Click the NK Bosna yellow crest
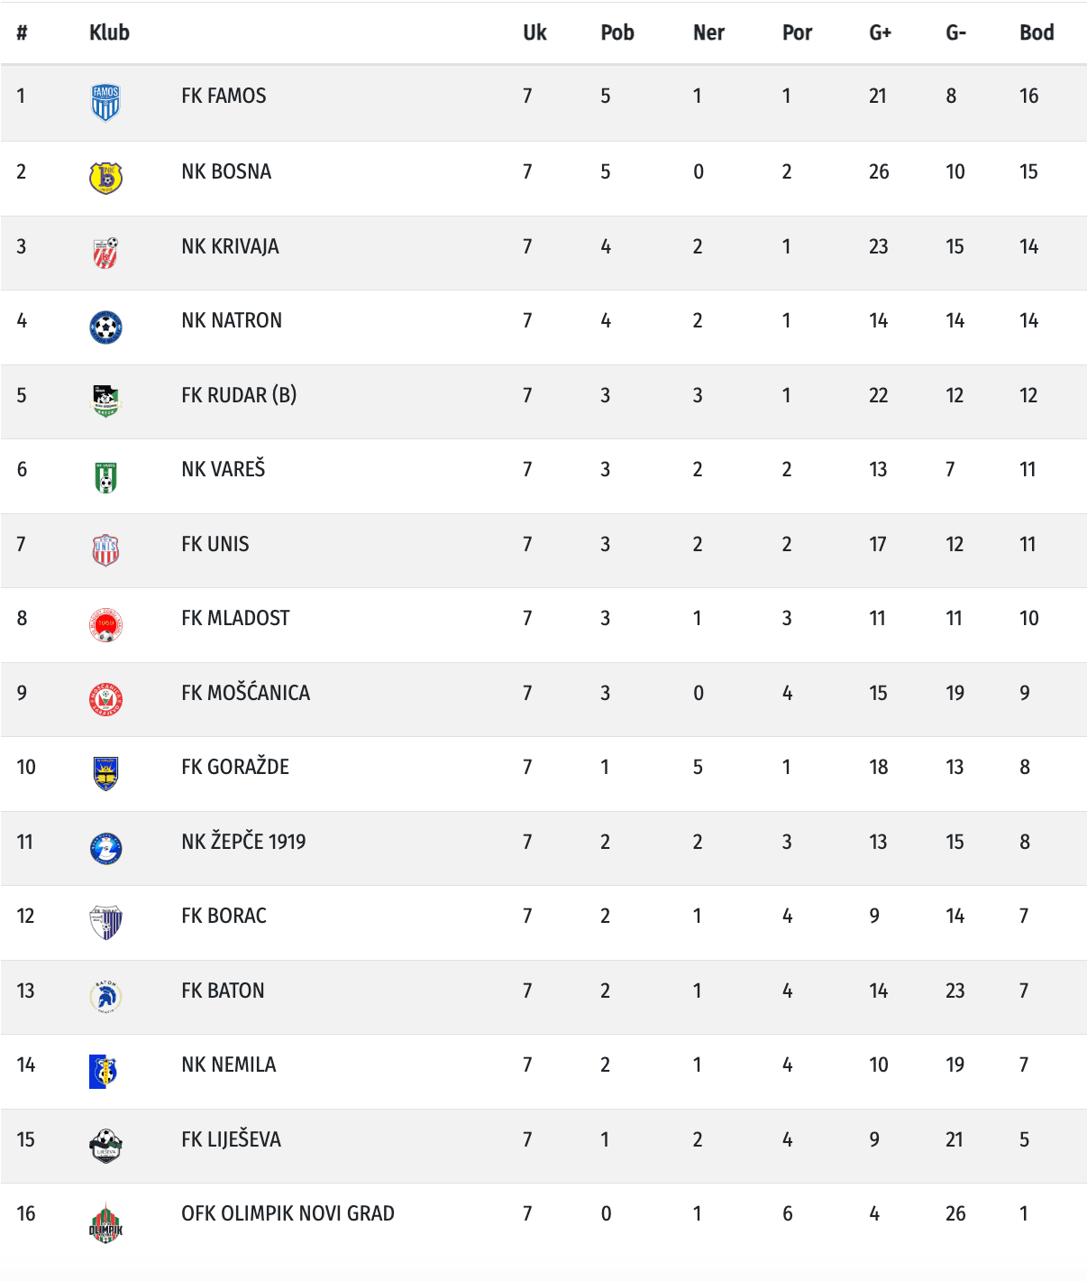This screenshot has width=1087, height=1281. (x=105, y=178)
